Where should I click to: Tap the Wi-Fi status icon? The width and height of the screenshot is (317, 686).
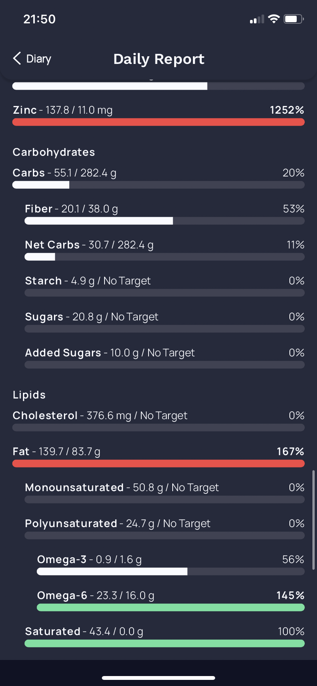click(x=274, y=19)
